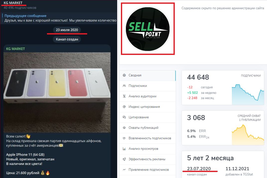This screenshot has height=178, width=267.
Task: Click the Подписчики people icon
Action: point(124,86)
